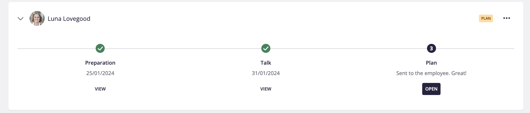The image size is (530, 113).
Task: Click the timeline line between Preparation and Talk
Action: (183, 48)
